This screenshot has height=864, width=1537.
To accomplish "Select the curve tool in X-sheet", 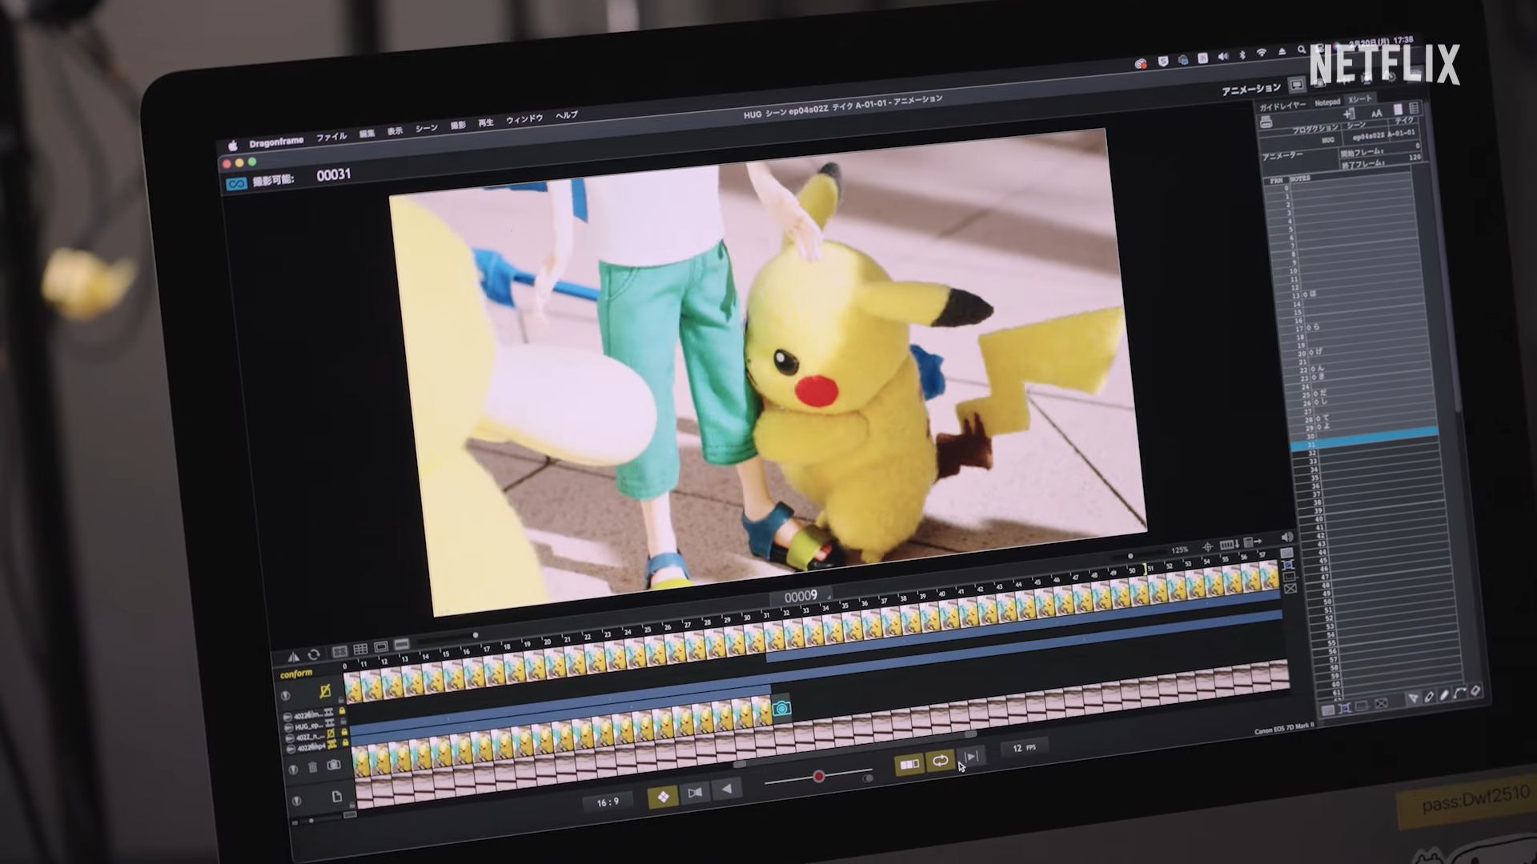I will coord(1459,694).
